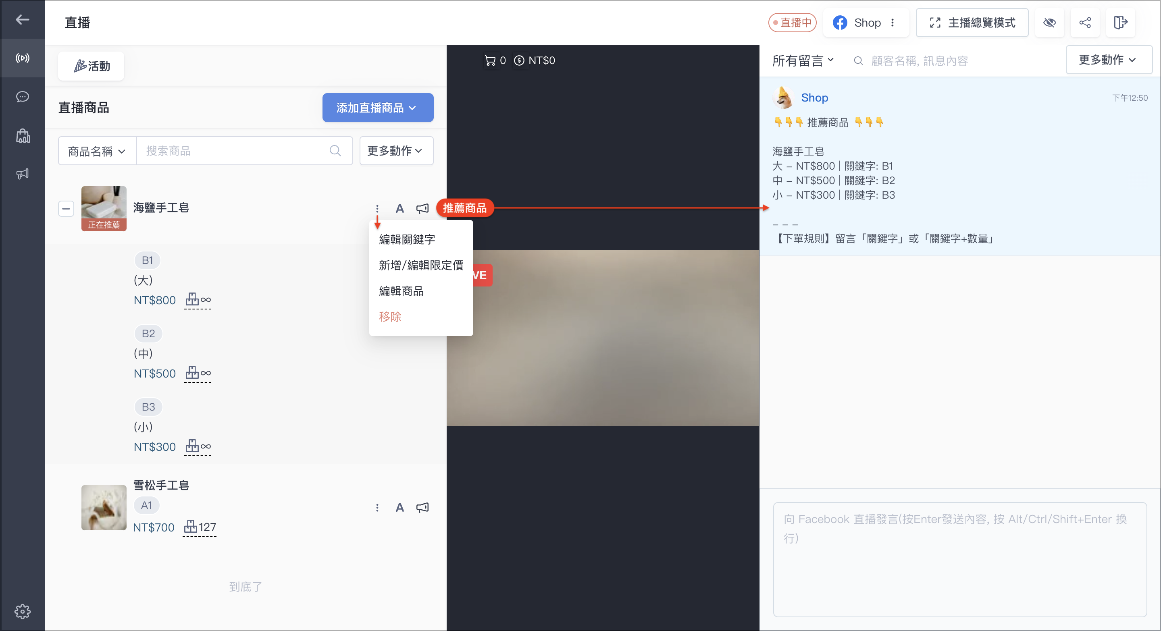Open the shop store sidebar icon
1161x631 pixels.
pos(23,135)
